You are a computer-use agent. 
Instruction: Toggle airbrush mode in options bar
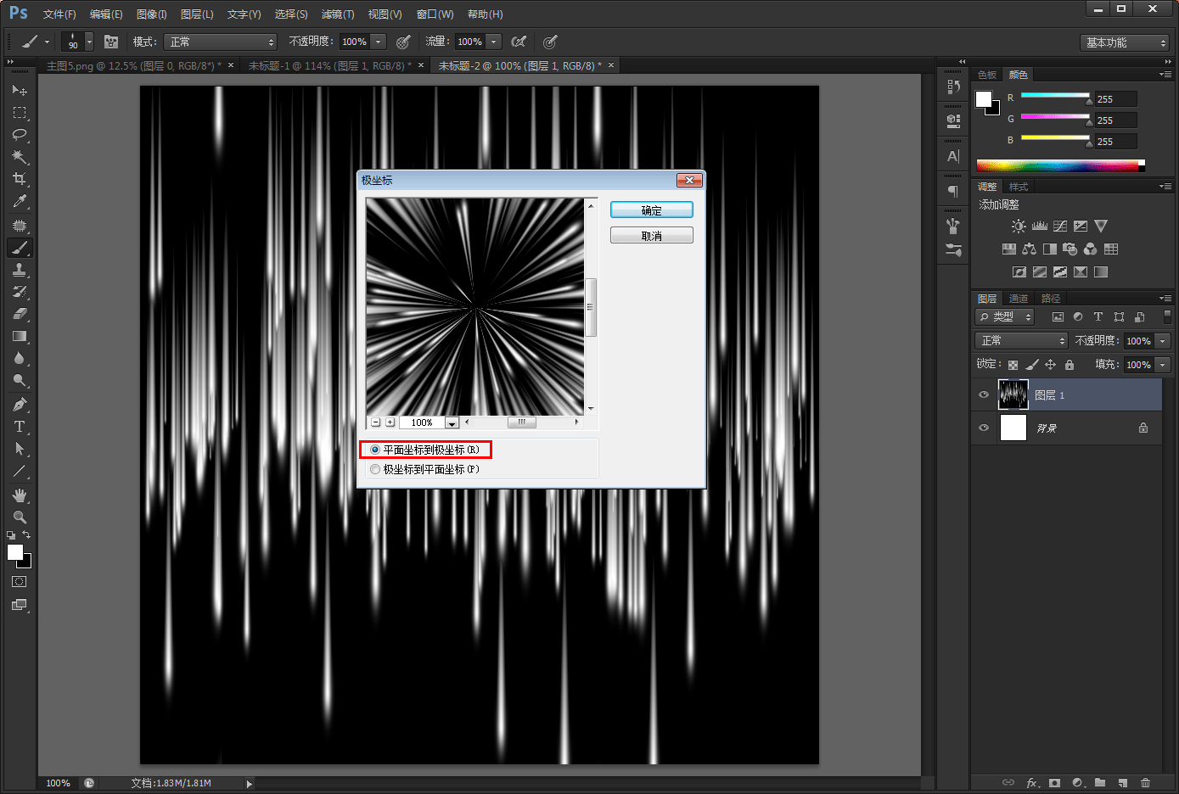pos(519,42)
